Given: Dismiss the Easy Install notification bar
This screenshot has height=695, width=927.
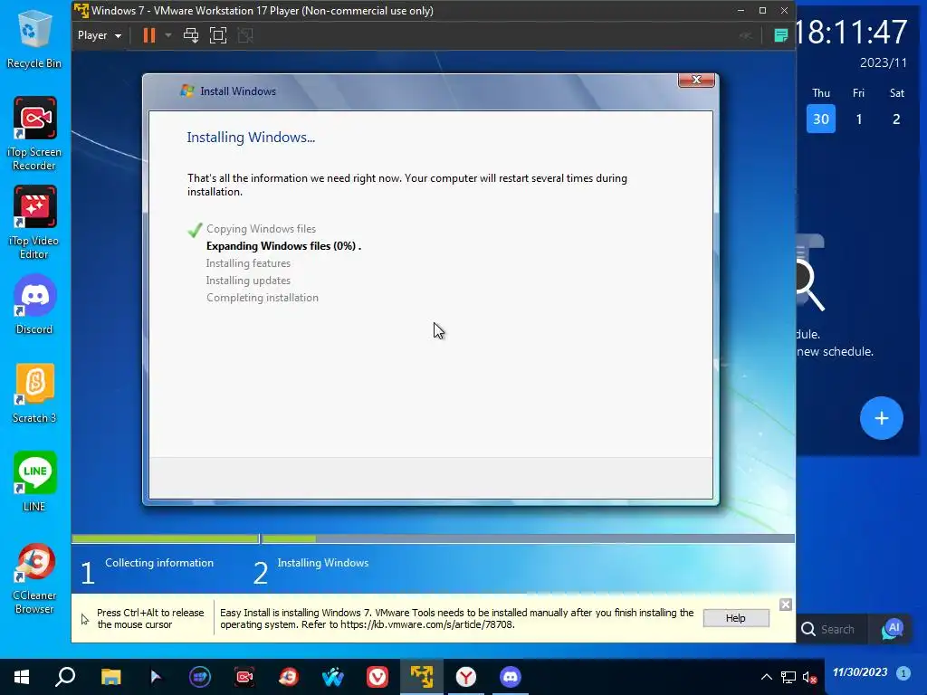Looking at the screenshot, I should [x=785, y=605].
